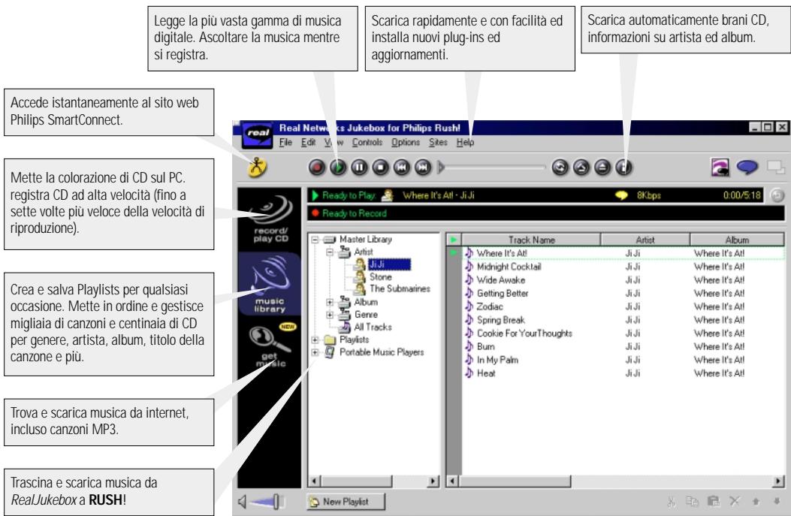Stop playback with the square Stop button

tap(380, 167)
